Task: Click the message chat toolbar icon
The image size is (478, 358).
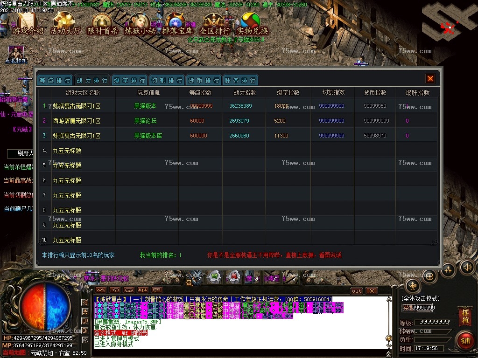Action: pos(156,290)
